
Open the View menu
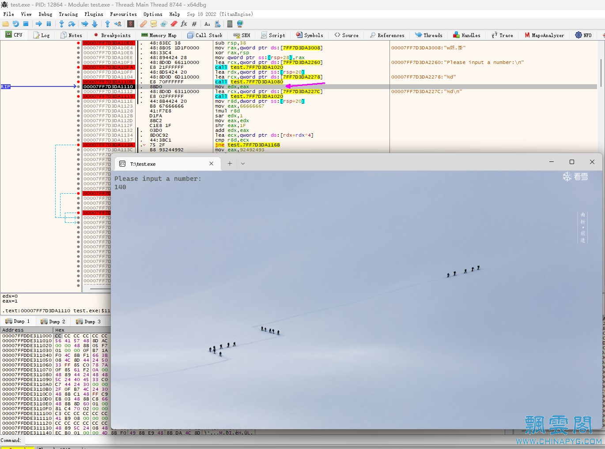(26, 14)
